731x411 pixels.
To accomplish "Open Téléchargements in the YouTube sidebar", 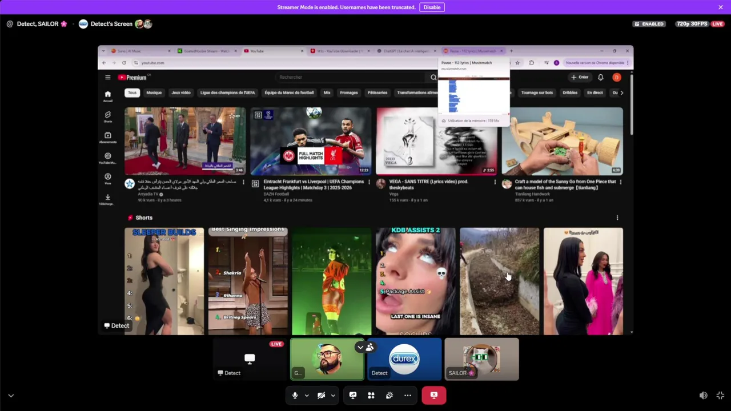I will point(107,199).
